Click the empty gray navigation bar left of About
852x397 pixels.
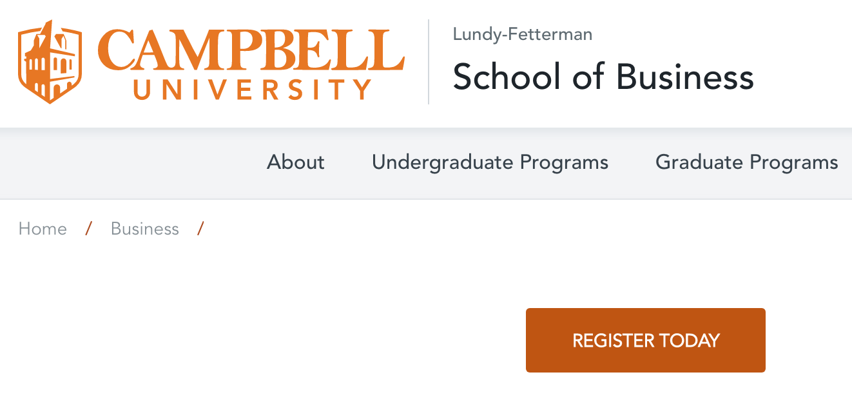(129, 163)
